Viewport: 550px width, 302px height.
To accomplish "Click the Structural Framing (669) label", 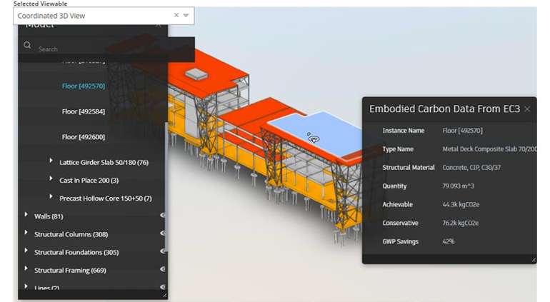I will click(x=70, y=270).
